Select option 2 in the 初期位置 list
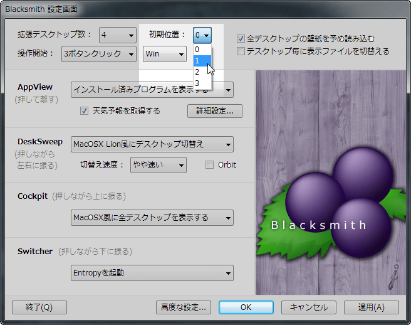The width and height of the screenshot is (411, 325). (202, 72)
